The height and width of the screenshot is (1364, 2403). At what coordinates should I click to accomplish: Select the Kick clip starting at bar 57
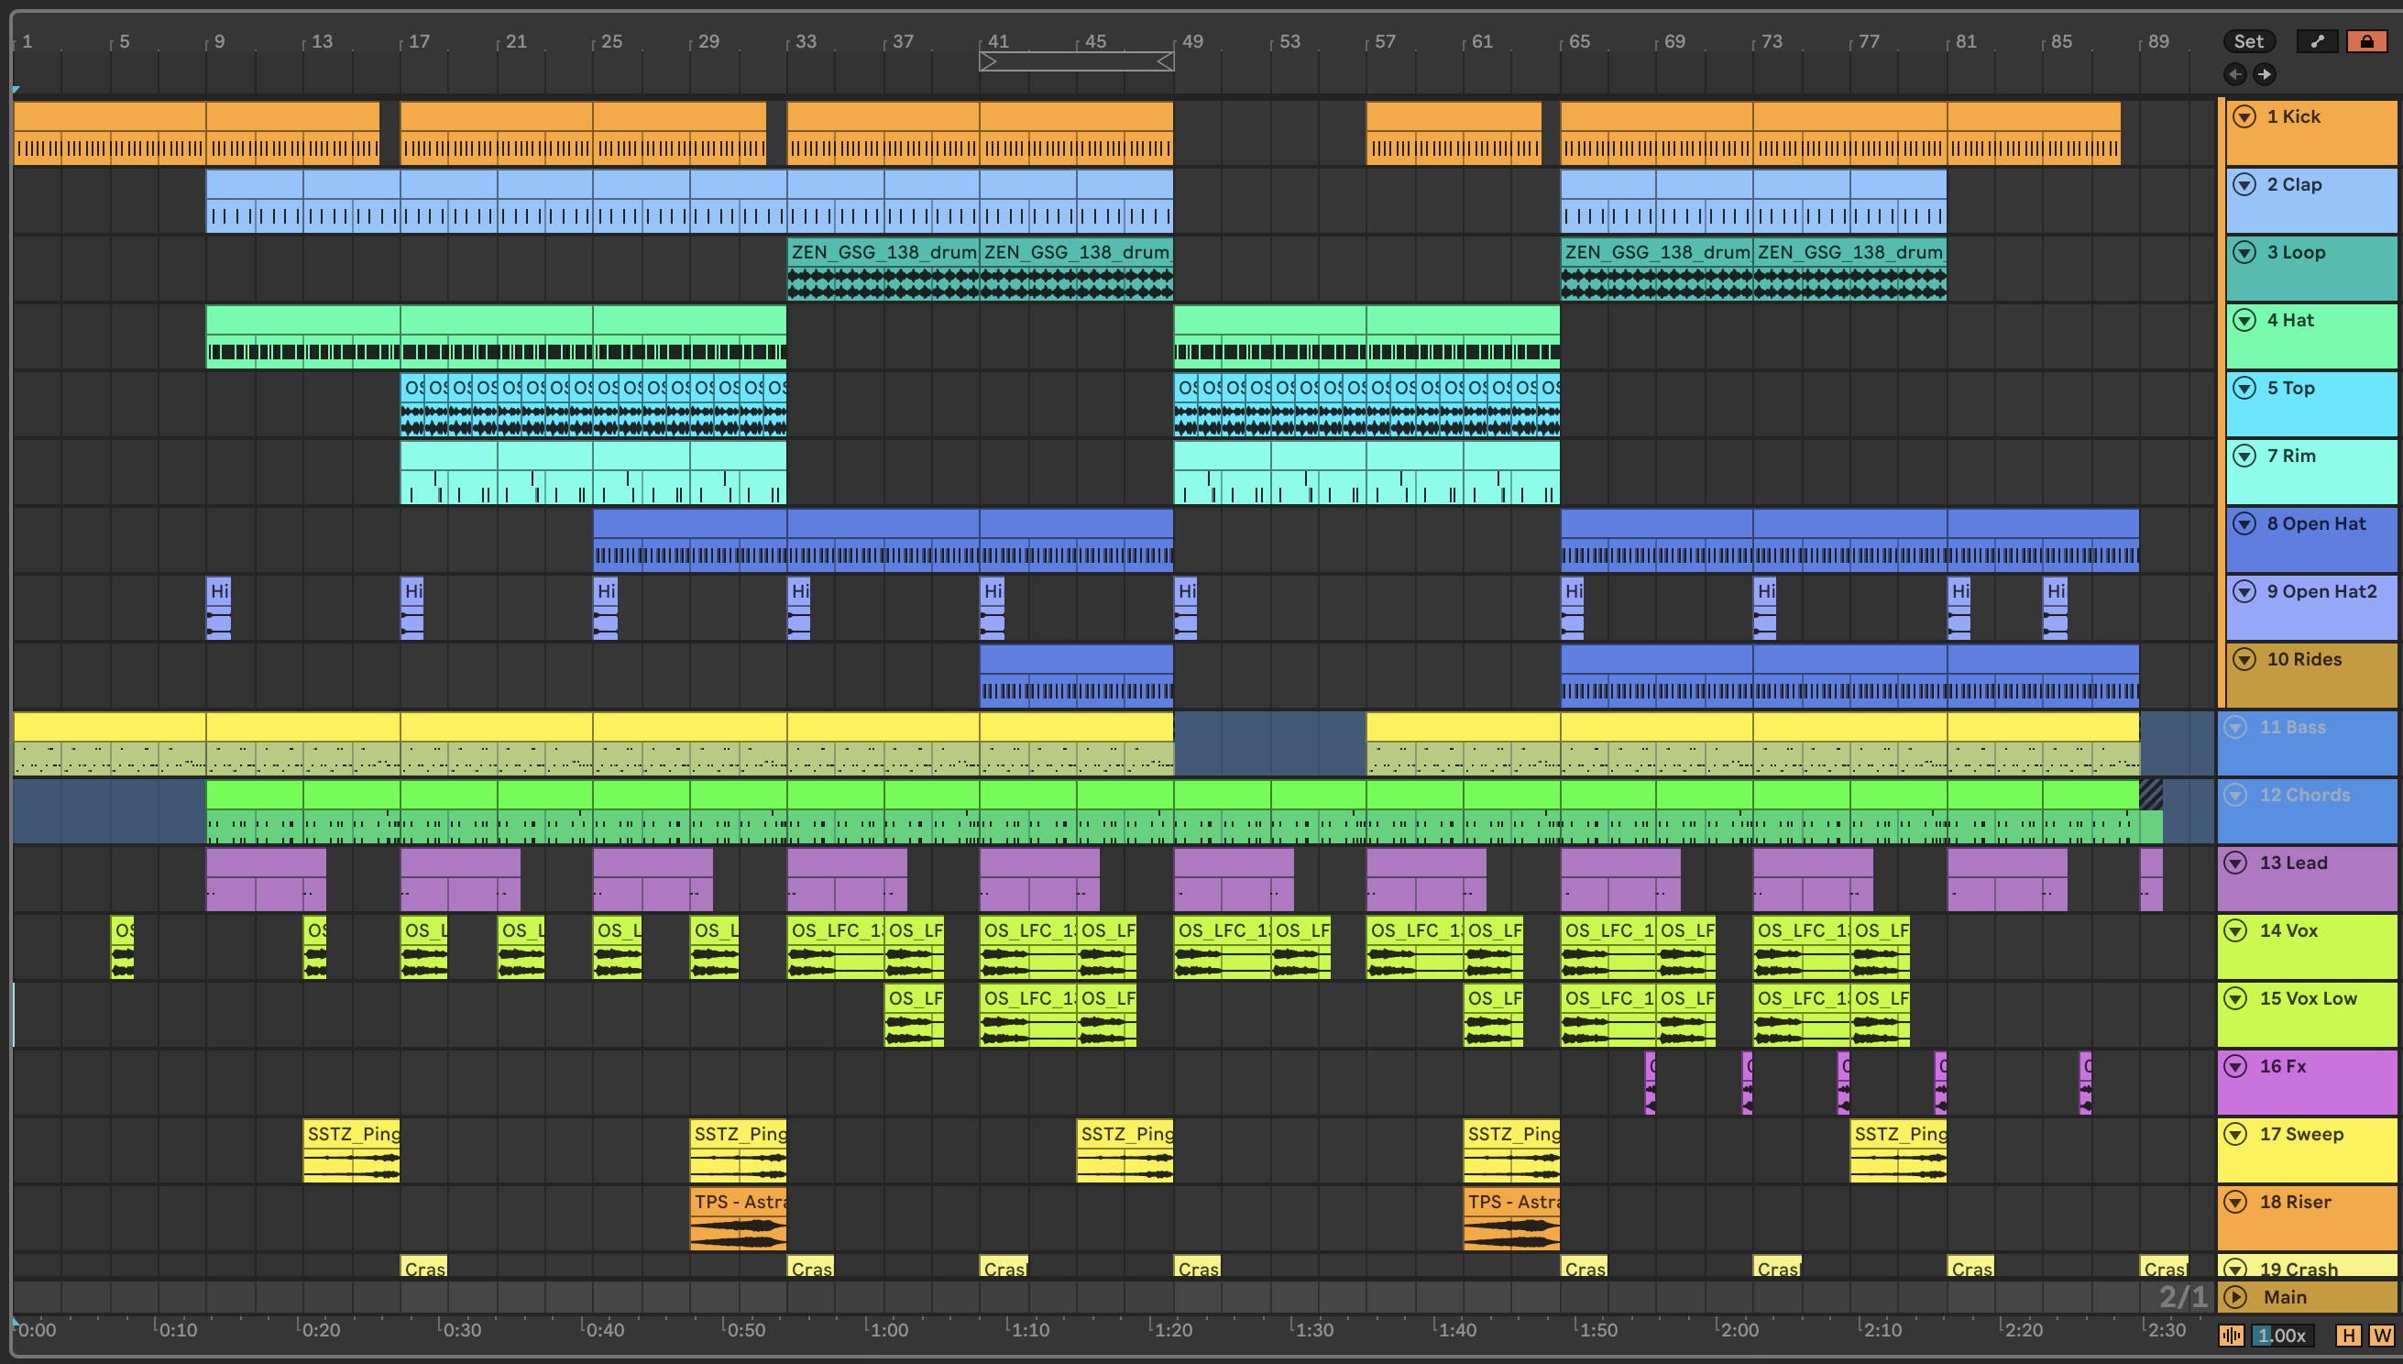(1454, 133)
